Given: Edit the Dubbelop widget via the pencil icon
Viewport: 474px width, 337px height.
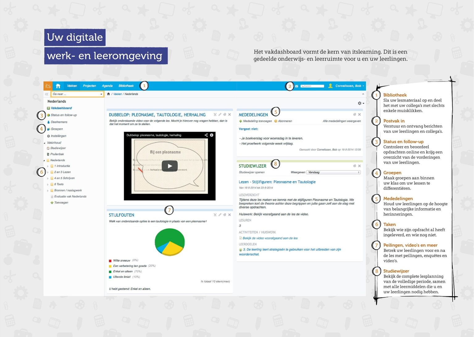Looking at the screenshot, I should point(220,114).
